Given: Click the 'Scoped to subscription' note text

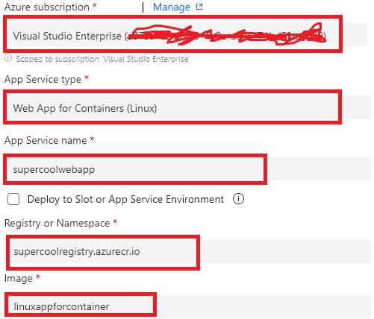Looking at the screenshot, I should click(x=103, y=59).
